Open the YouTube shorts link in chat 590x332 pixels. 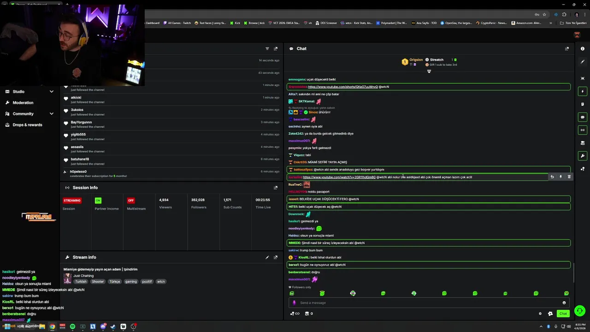342,87
